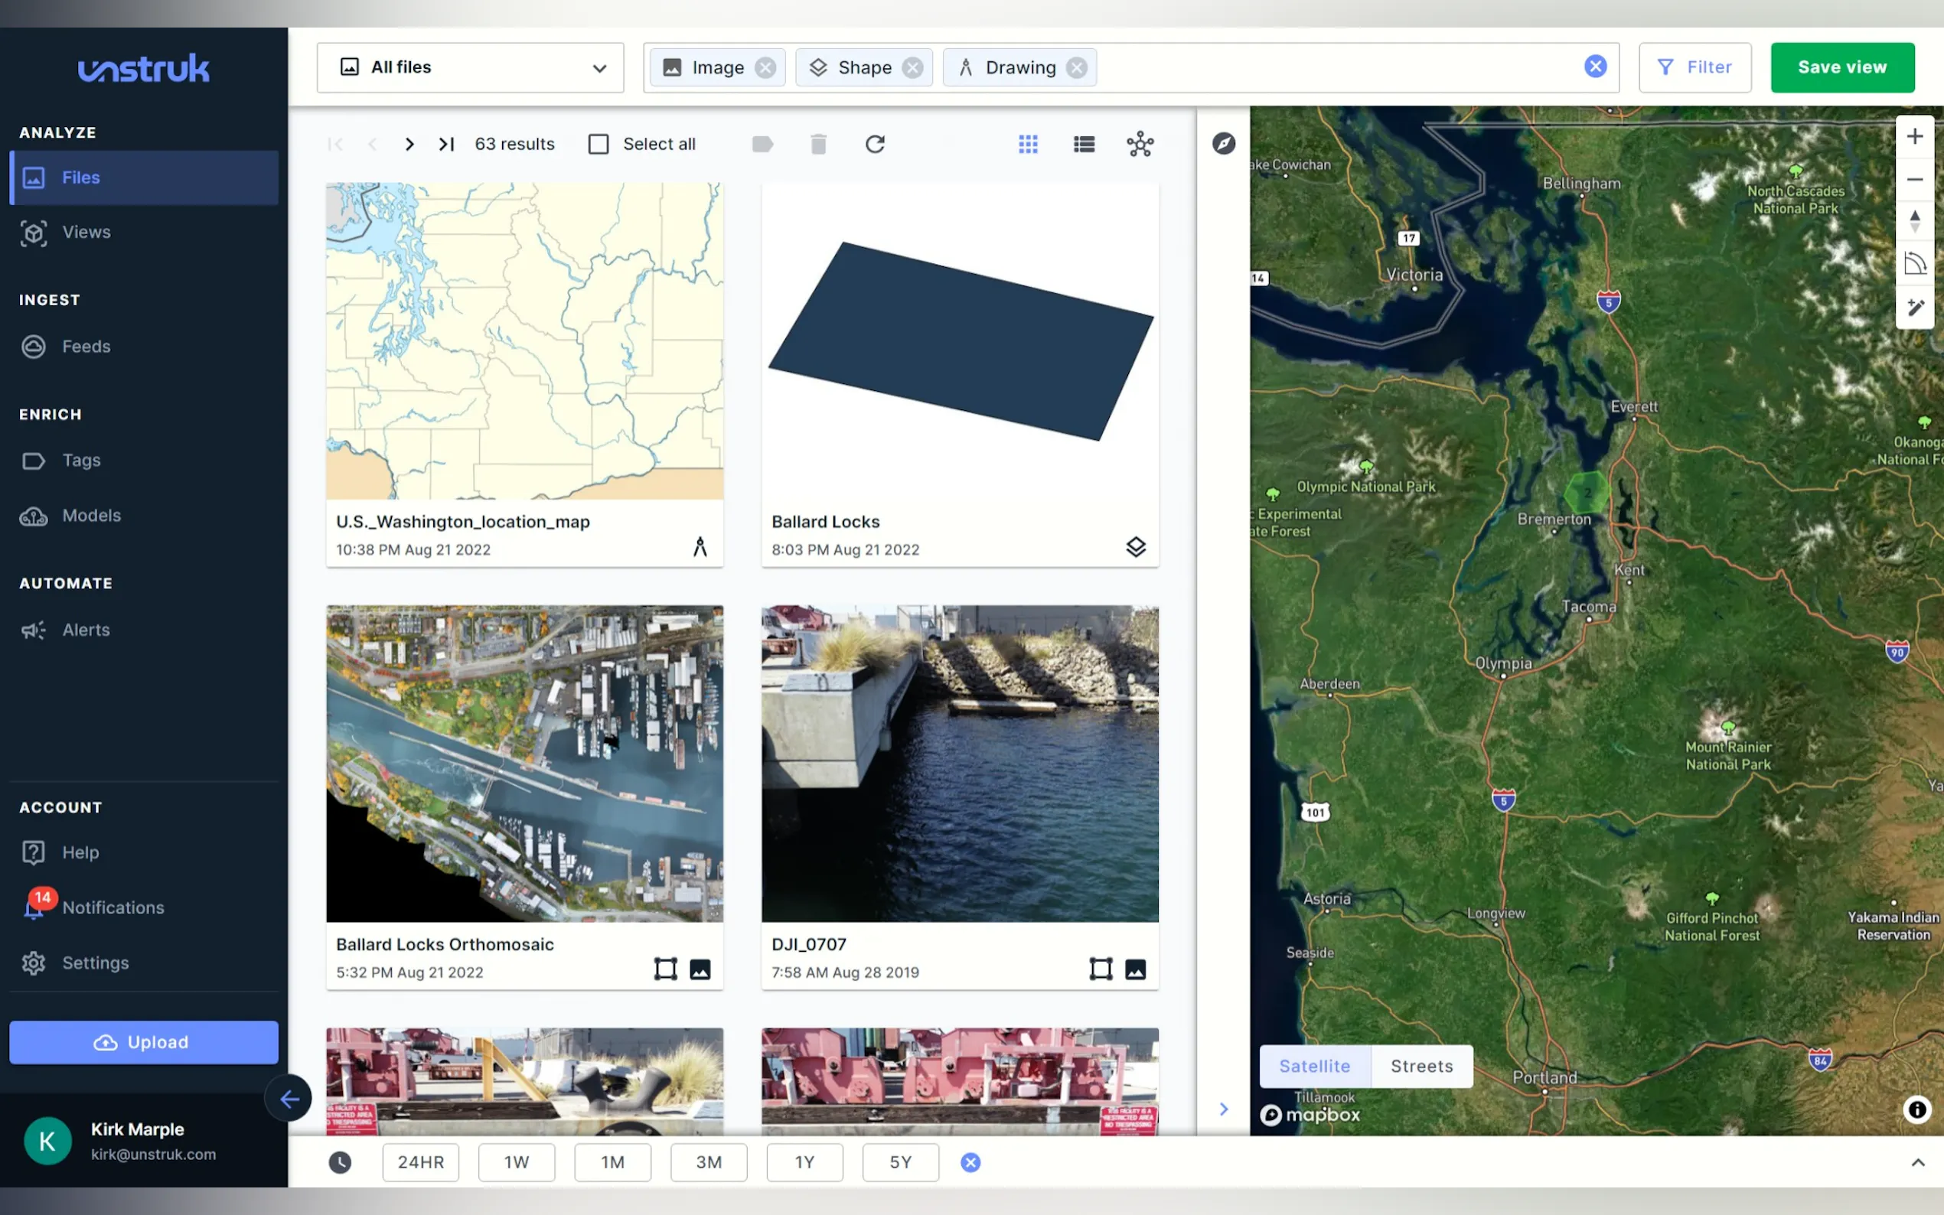1944x1215 pixels.
Task: Click the map draw pencil tool
Action: click(x=1914, y=307)
